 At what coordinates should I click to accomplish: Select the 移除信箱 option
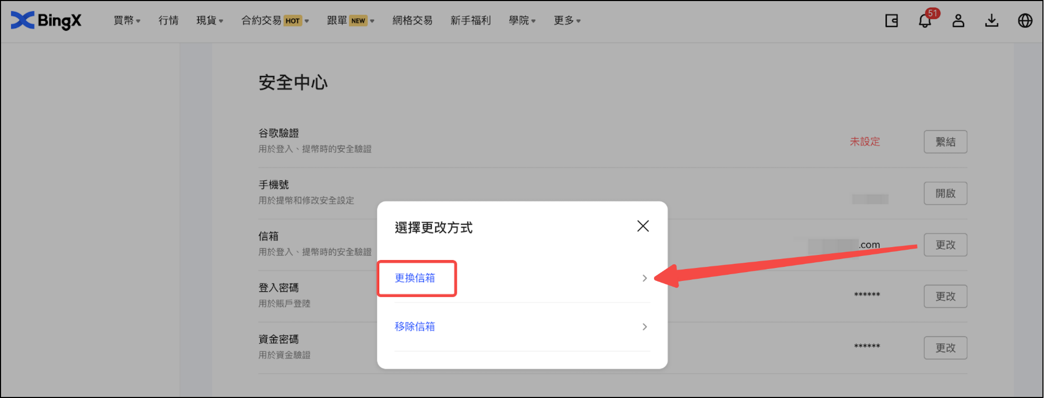click(x=415, y=327)
